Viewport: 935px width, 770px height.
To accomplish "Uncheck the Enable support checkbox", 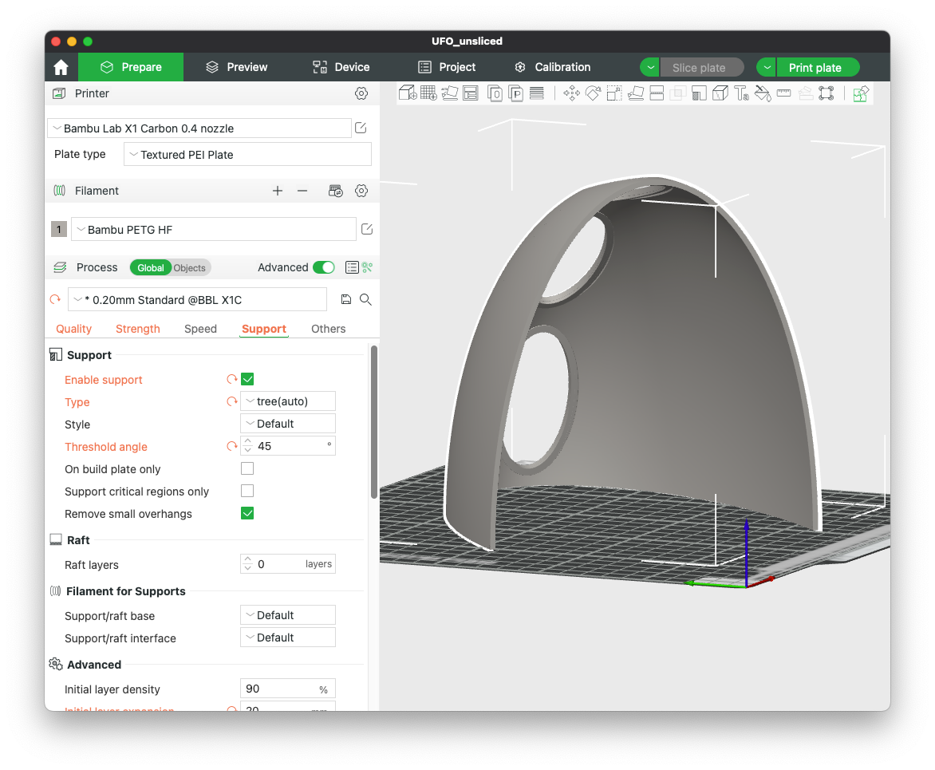I will [247, 379].
